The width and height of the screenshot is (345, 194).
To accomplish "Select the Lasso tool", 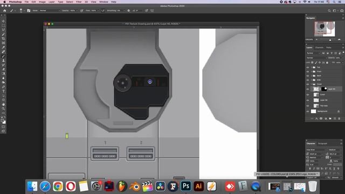I will tap(3, 30).
